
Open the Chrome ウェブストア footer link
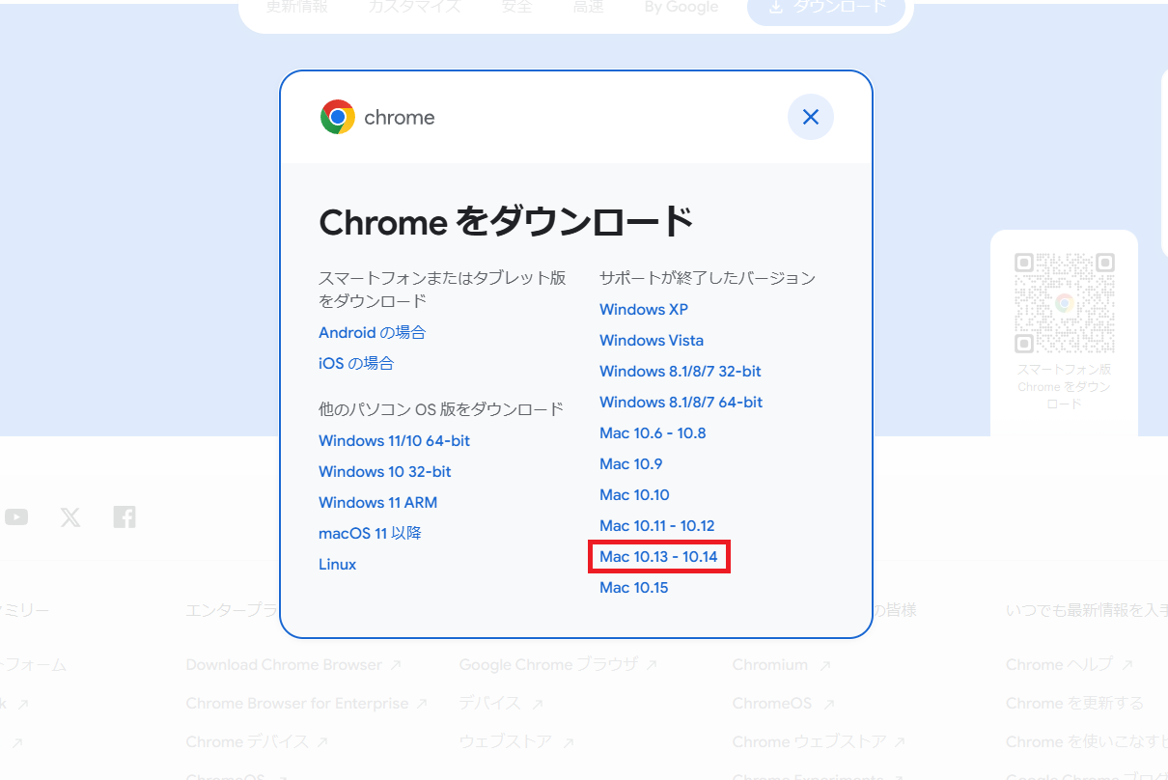tap(819, 741)
